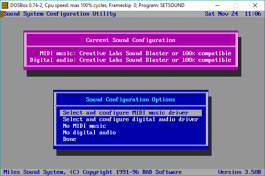Choose 'Select and configure digital audio driver'
This screenshot has height=176, width=265.
130,119
